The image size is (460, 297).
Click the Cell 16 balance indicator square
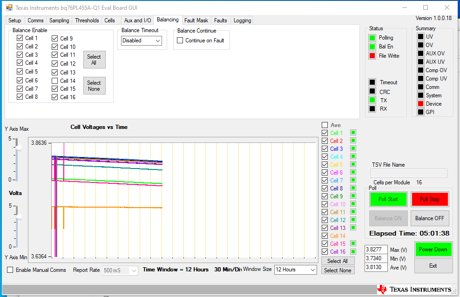(353, 251)
